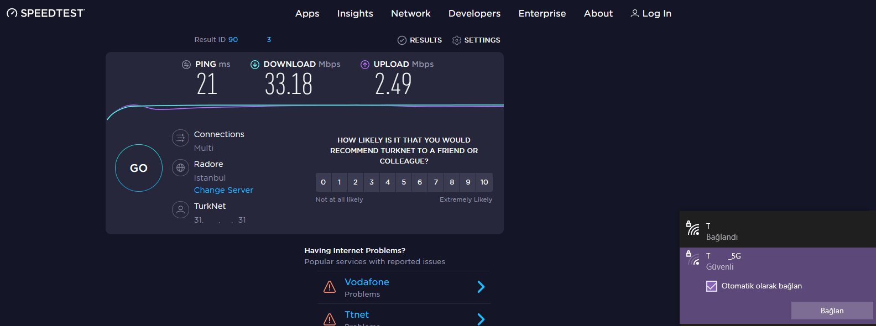Expand the Vodafone problems chevron
876x326 pixels.
pyautogui.click(x=481, y=287)
